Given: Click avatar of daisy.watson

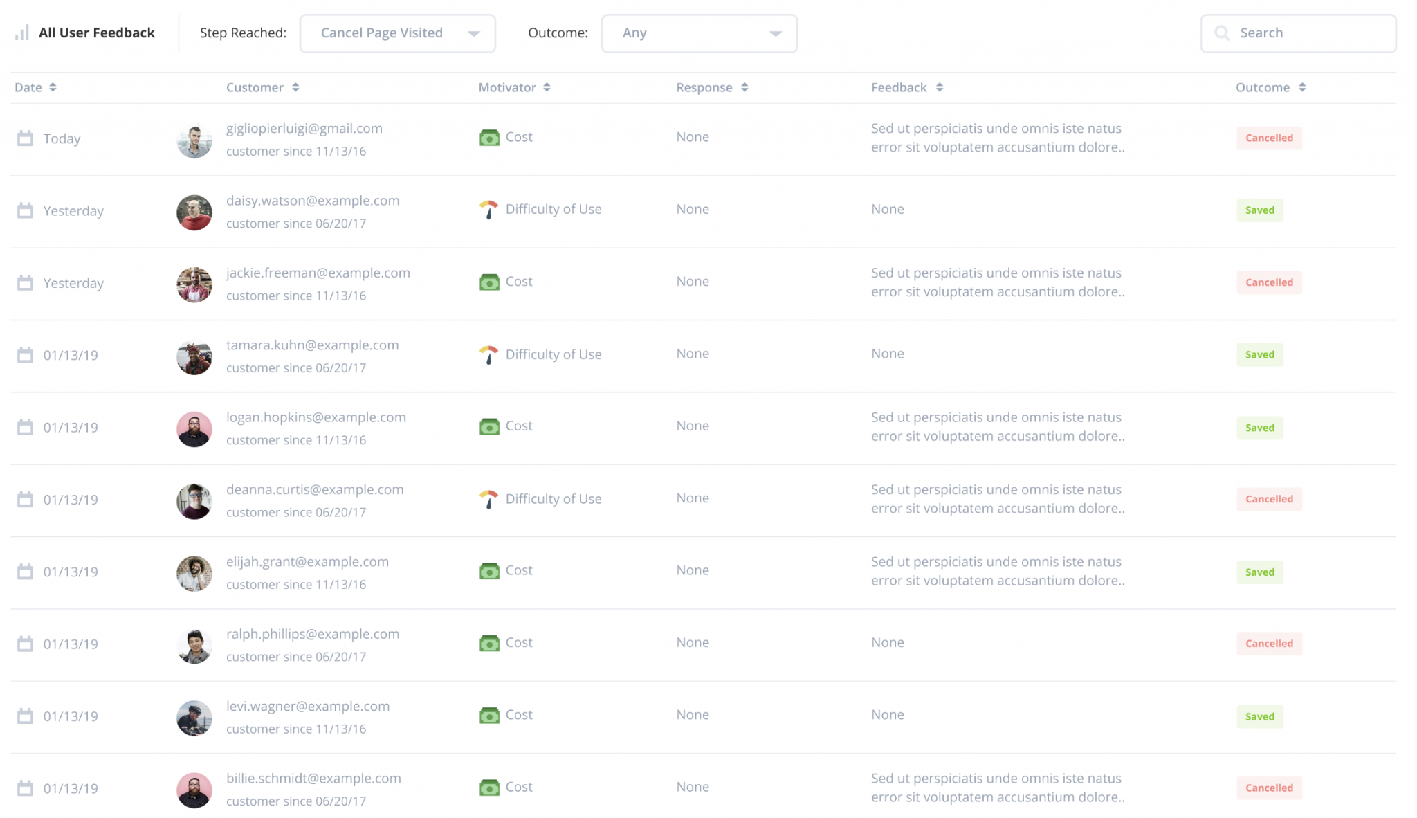Looking at the screenshot, I should pyautogui.click(x=194, y=212).
